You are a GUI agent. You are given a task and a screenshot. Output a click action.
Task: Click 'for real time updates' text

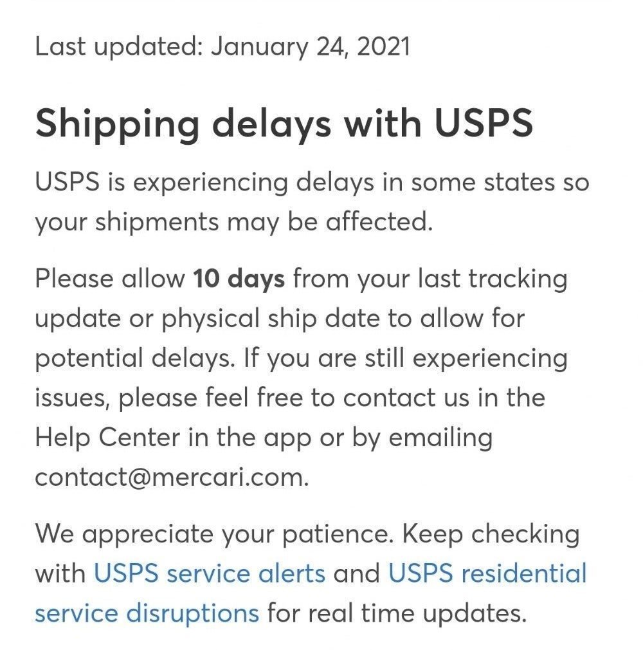pos(397,613)
